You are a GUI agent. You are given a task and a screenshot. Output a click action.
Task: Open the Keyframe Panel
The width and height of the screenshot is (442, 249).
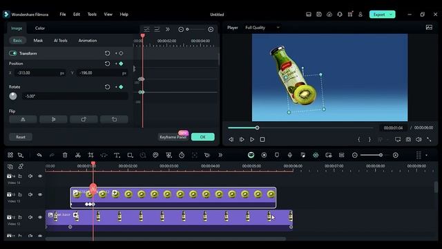(173, 137)
